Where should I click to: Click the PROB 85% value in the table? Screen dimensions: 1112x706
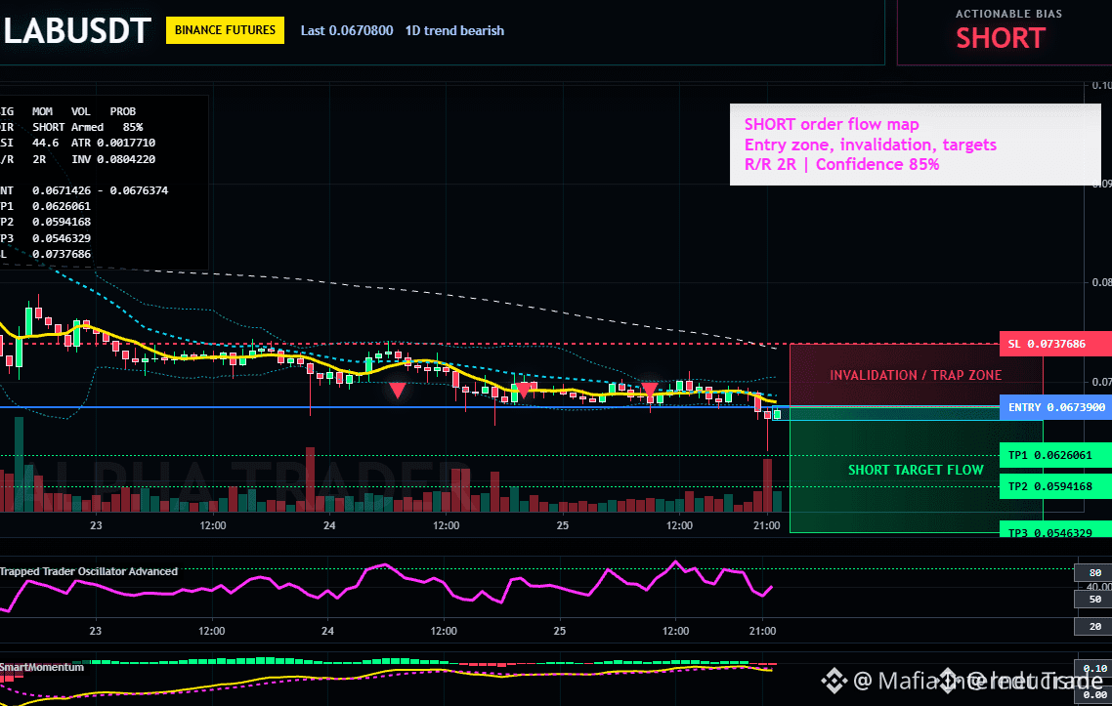[133, 127]
